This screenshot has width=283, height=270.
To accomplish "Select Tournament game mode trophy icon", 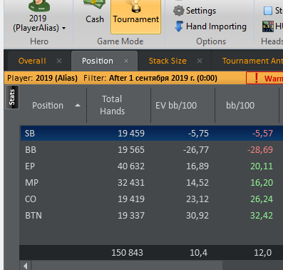I will 136,6.
